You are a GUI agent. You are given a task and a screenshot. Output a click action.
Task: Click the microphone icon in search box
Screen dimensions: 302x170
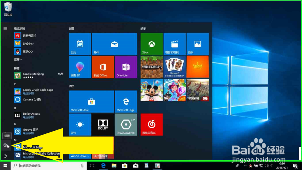click(82, 165)
